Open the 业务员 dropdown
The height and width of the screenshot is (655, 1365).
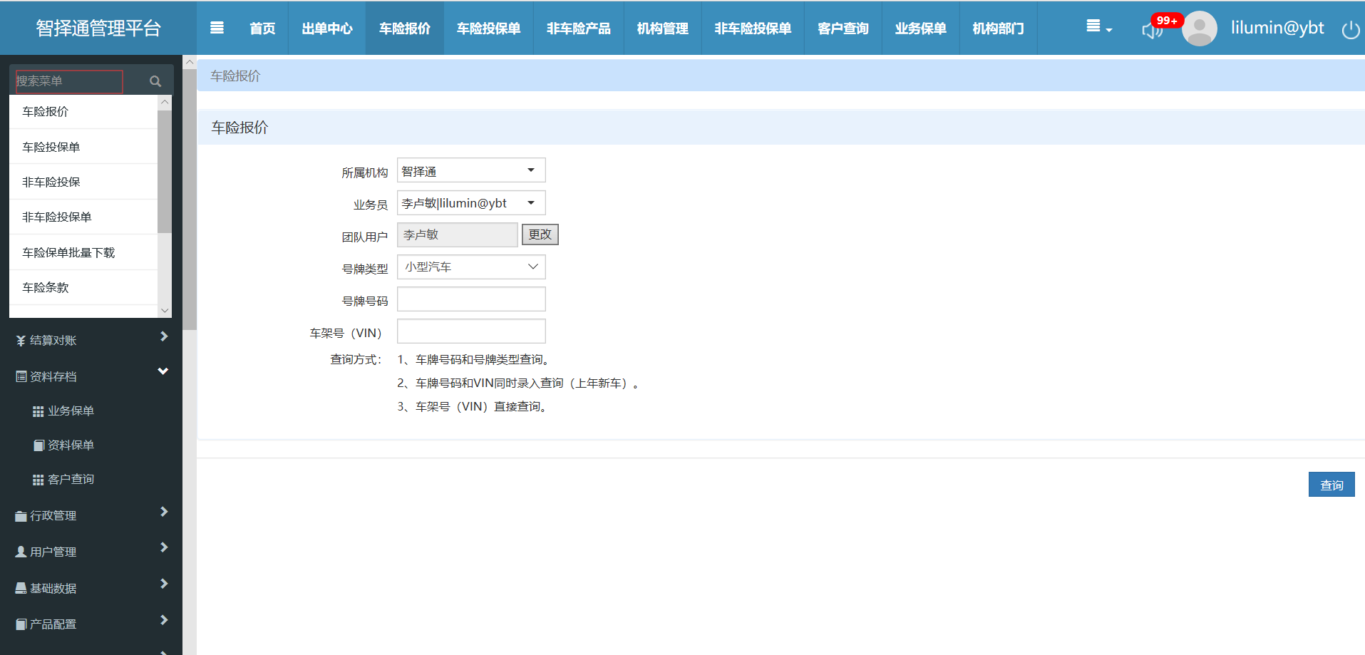(471, 203)
